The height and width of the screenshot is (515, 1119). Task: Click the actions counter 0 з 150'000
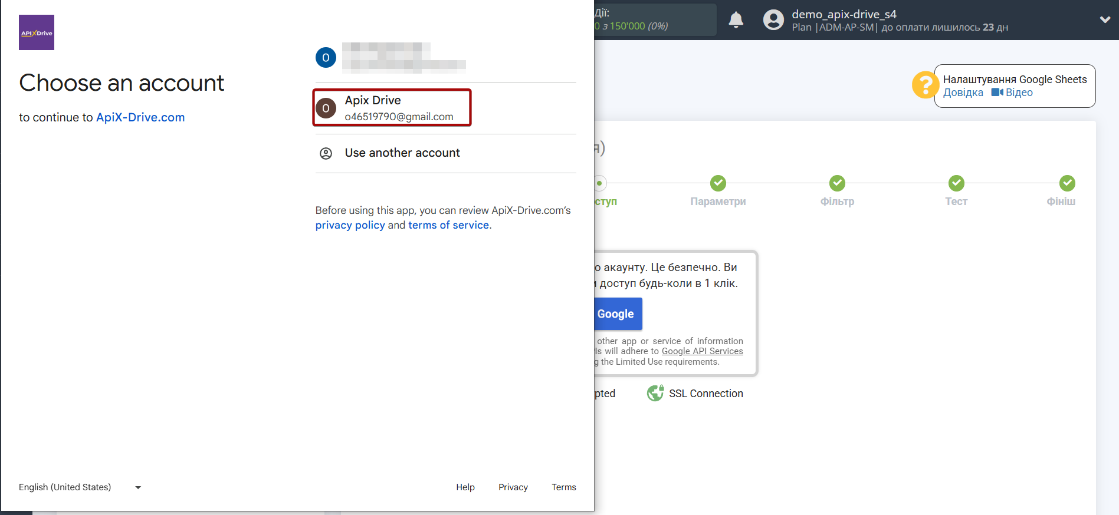pos(631,27)
